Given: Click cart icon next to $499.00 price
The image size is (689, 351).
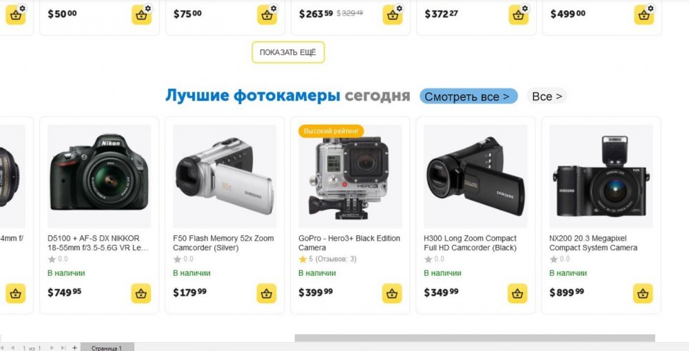Looking at the screenshot, I should point(644,15).
